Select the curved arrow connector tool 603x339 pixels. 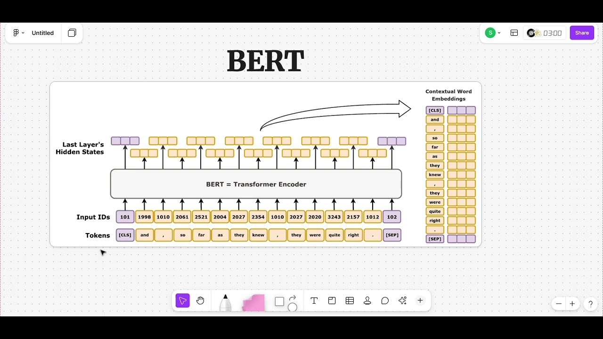click(x=292, y=298)
